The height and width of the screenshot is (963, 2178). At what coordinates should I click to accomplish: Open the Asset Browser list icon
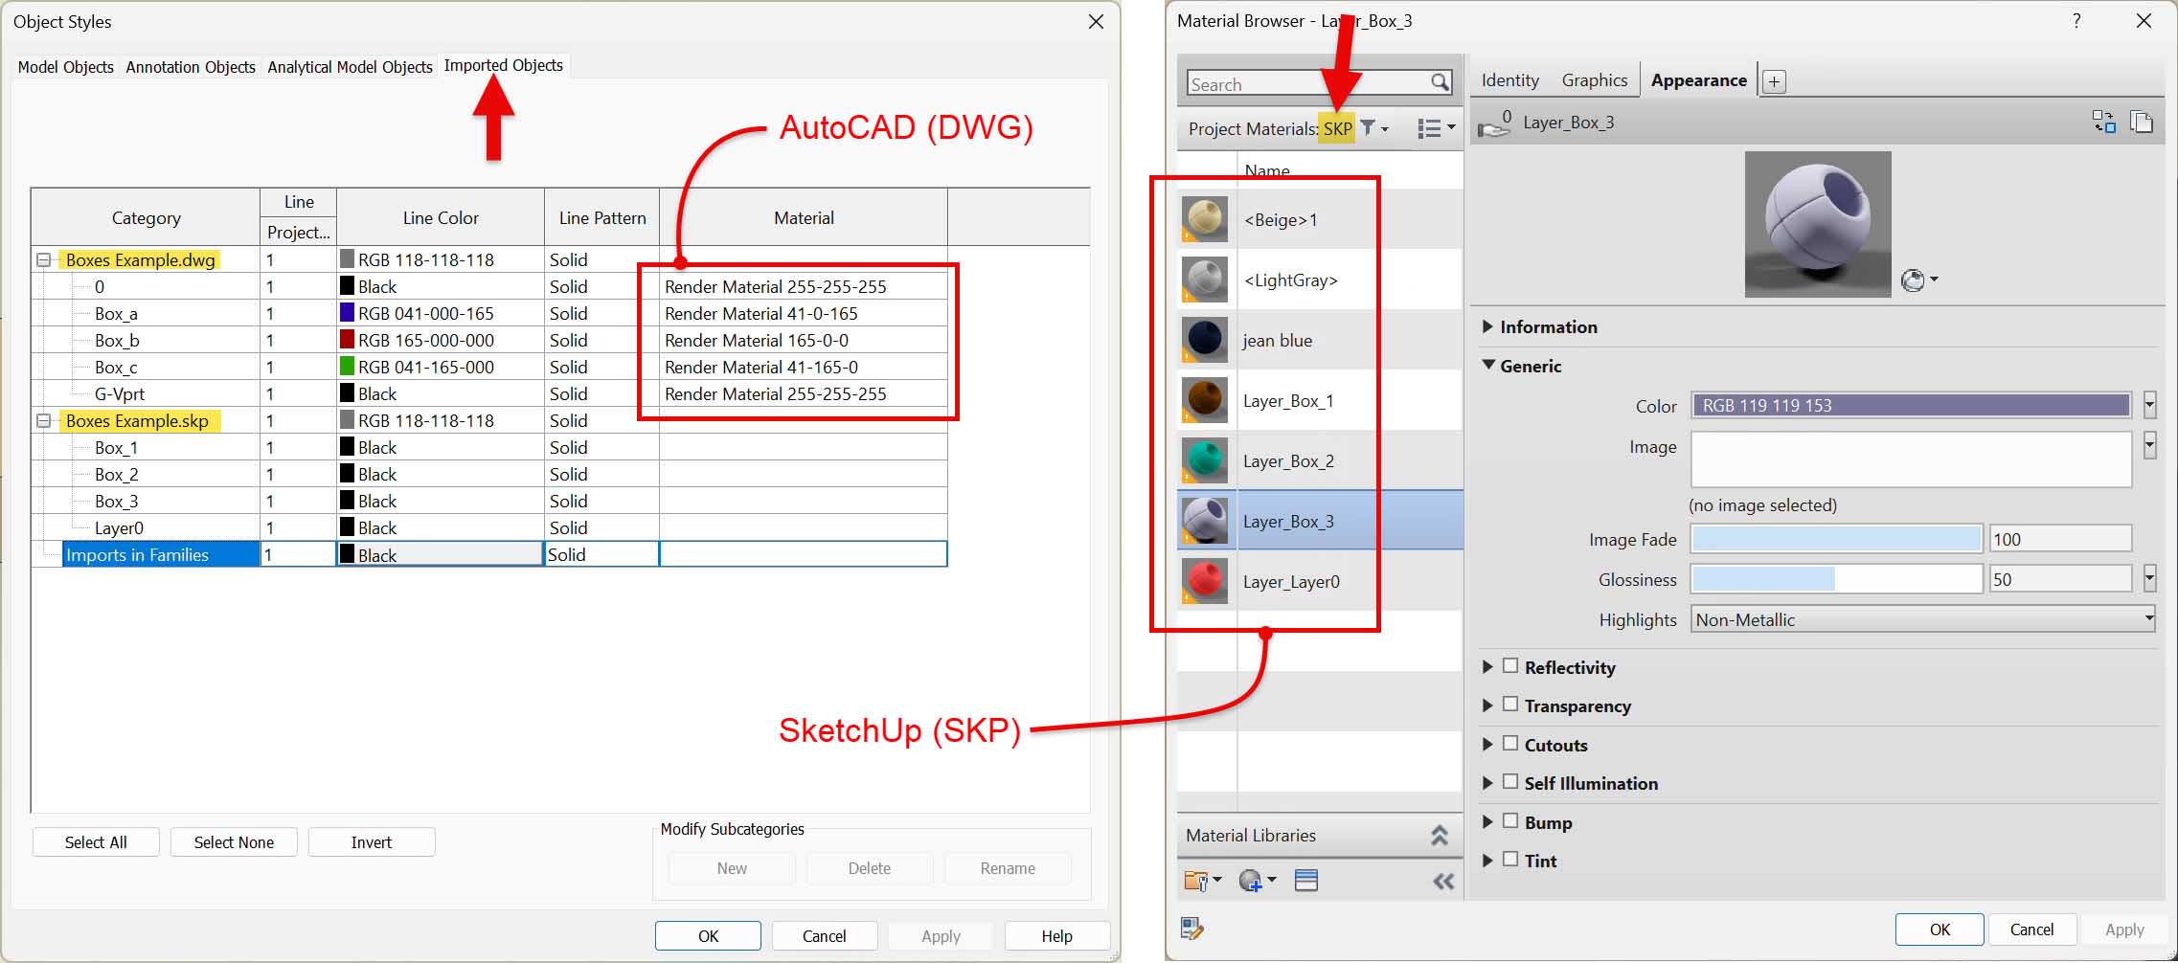1307,880
